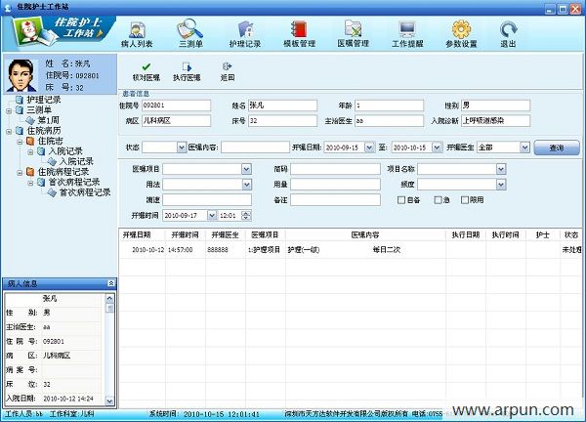This screenshot has height=422, width=586.
Task: Click the 医嘱内容 input field
Action: [255, 148]
